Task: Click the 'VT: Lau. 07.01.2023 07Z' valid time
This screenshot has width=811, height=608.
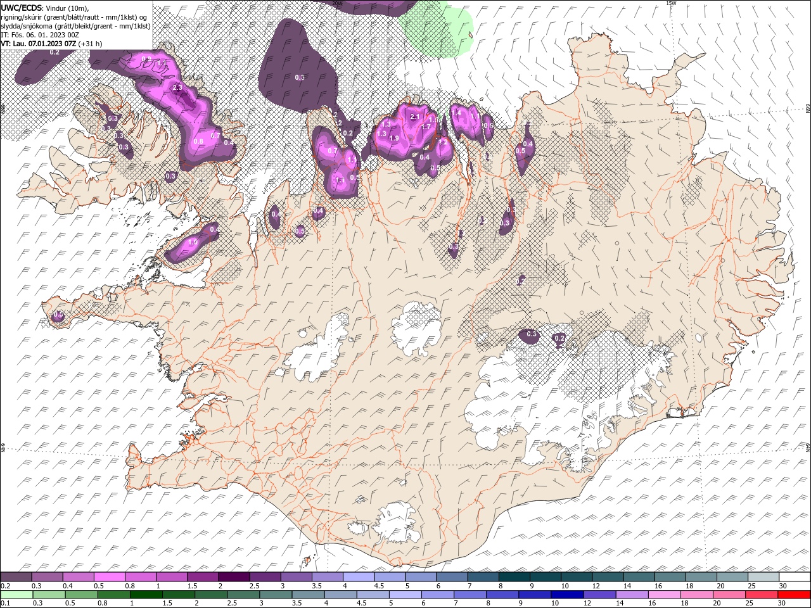Action: 39,44
